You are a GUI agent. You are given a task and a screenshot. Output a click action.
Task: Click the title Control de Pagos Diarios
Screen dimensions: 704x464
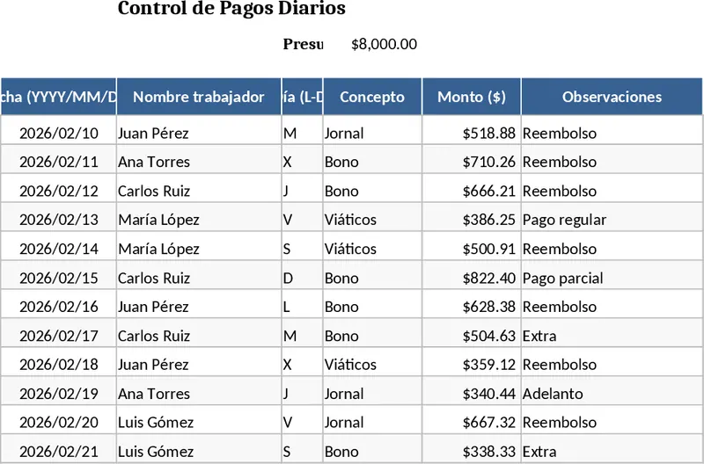231,9
